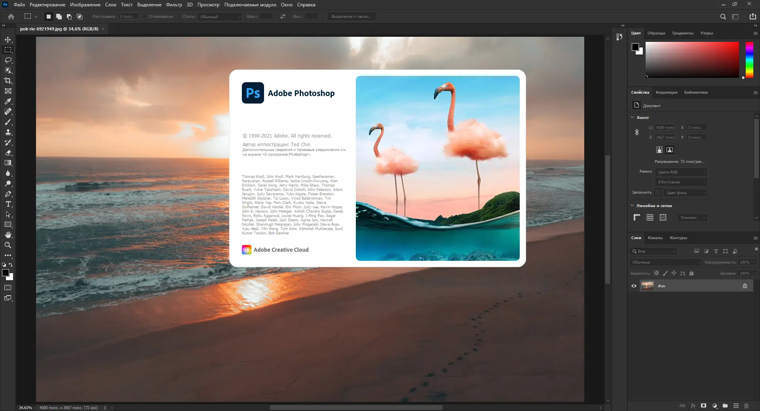The image size is (760, 411).
Task: Collapse the Холст section
Action: [x=632, y=117]
